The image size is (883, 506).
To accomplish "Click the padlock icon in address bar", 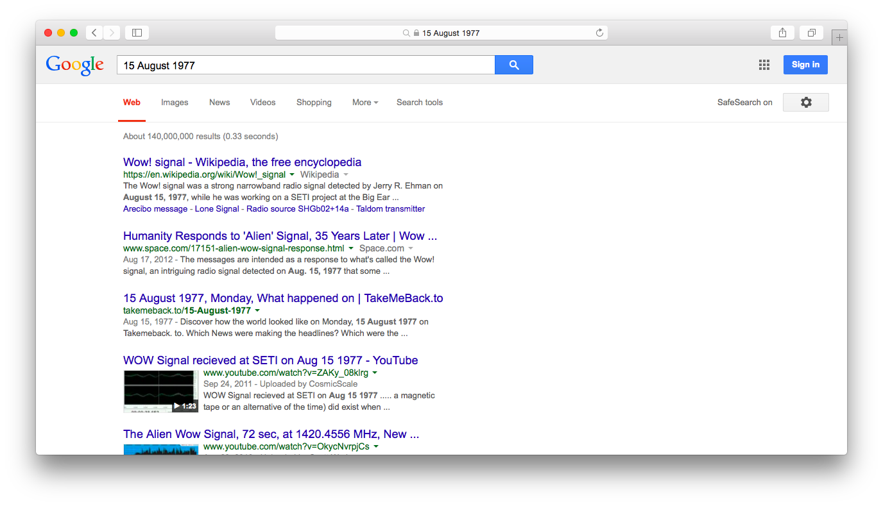I will (x=416, y=33).
